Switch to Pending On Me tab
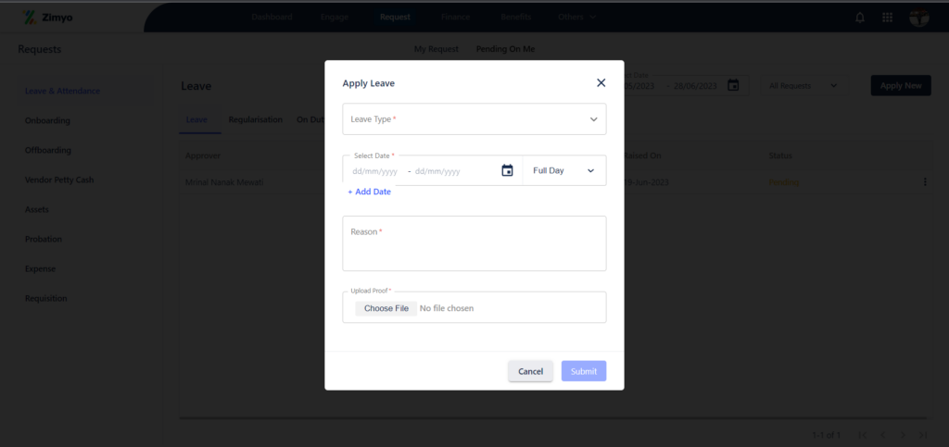The height and width of the screenshot is (447, 949). coord(505,49)
